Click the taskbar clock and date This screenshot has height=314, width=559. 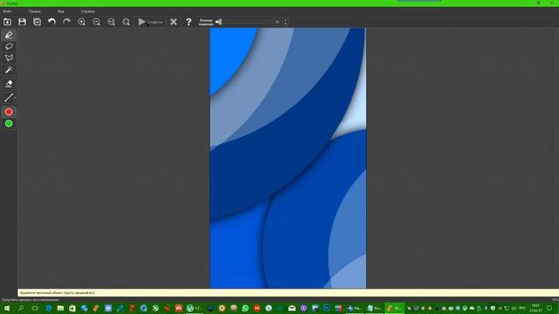535,308
